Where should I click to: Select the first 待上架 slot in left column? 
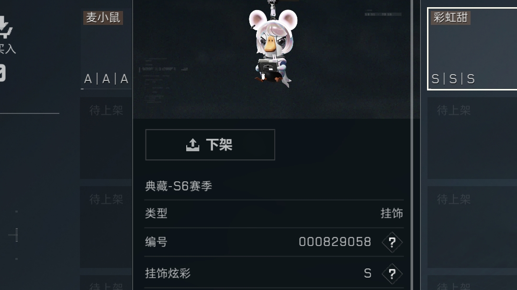(106, 138)
